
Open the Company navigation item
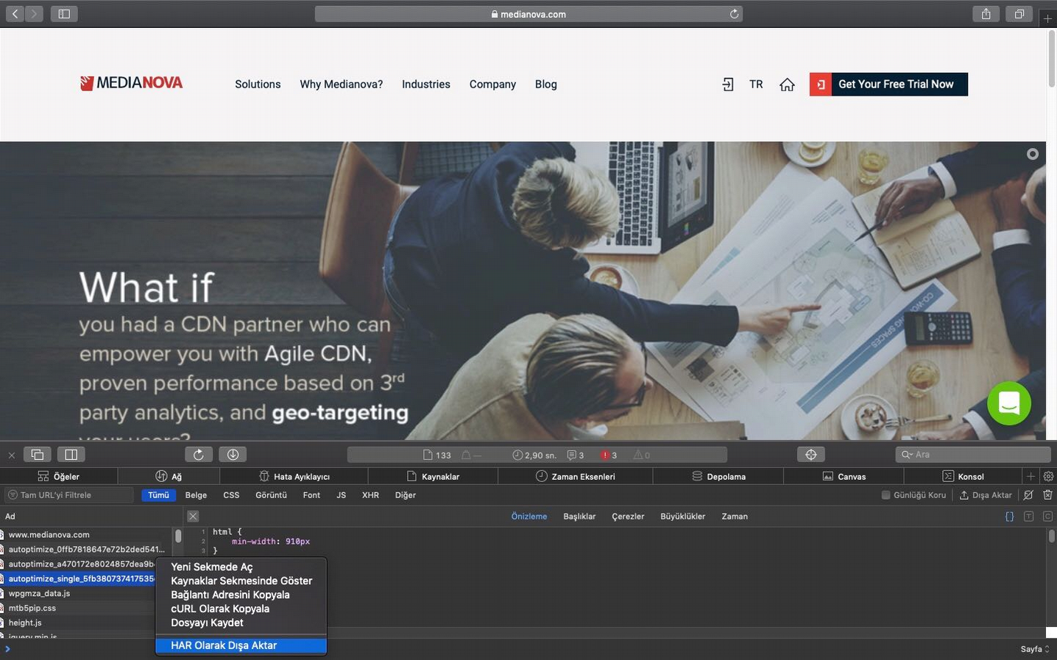492,85
